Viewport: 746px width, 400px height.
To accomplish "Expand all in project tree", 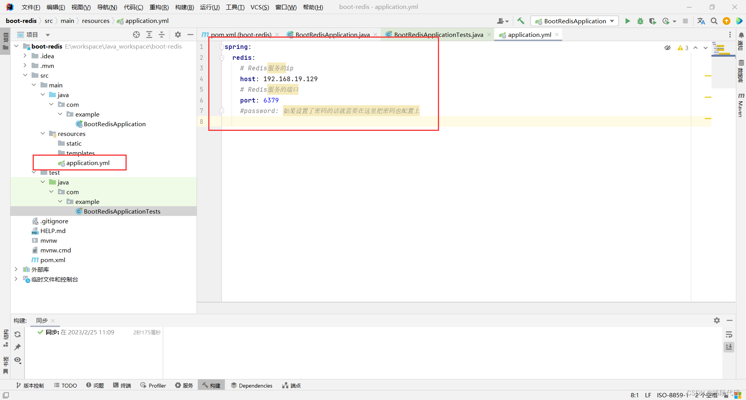I will click(x=149, y=35).
